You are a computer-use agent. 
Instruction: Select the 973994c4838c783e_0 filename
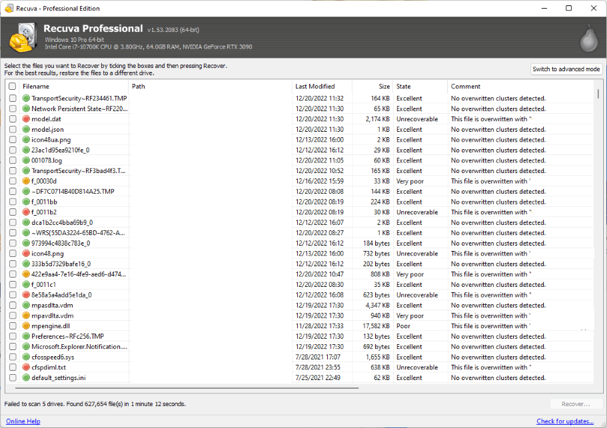pos(61,243)
